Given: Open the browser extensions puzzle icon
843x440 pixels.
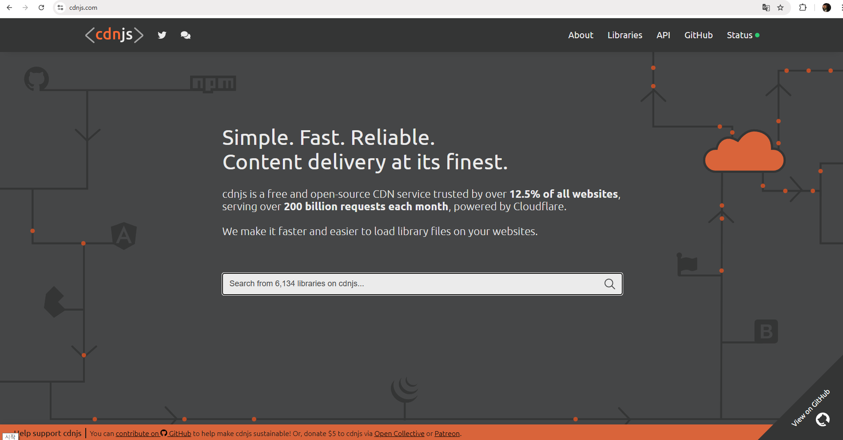Looking at the screenshot, I should pyautogui.click(x=803, y=8).
